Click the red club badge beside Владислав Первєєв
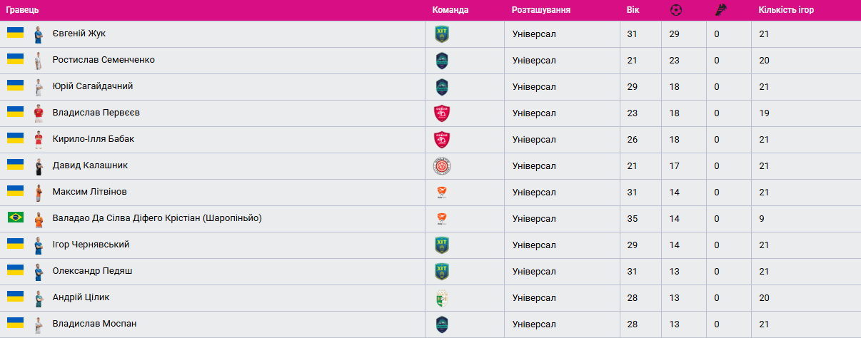This screenshot has height=338, width=861. [x=442, y=113]
